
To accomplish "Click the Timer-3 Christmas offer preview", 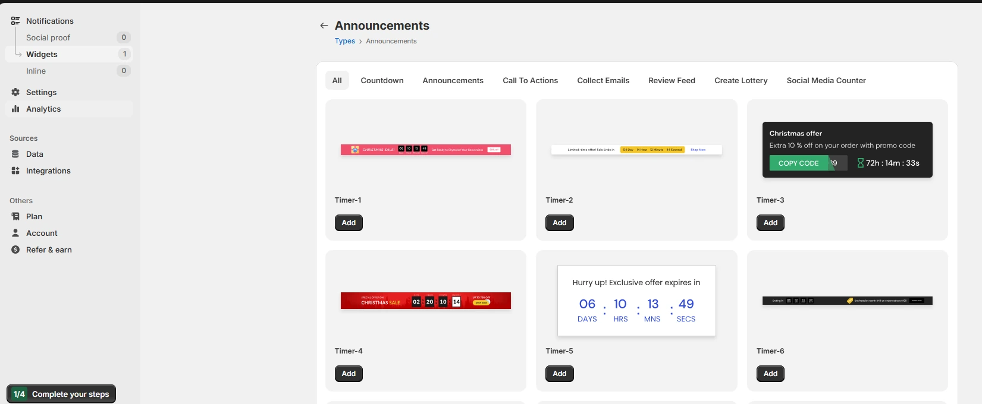I will click(848, 150).
